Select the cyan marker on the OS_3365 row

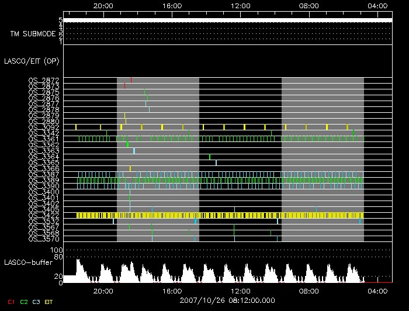[216, 163]
